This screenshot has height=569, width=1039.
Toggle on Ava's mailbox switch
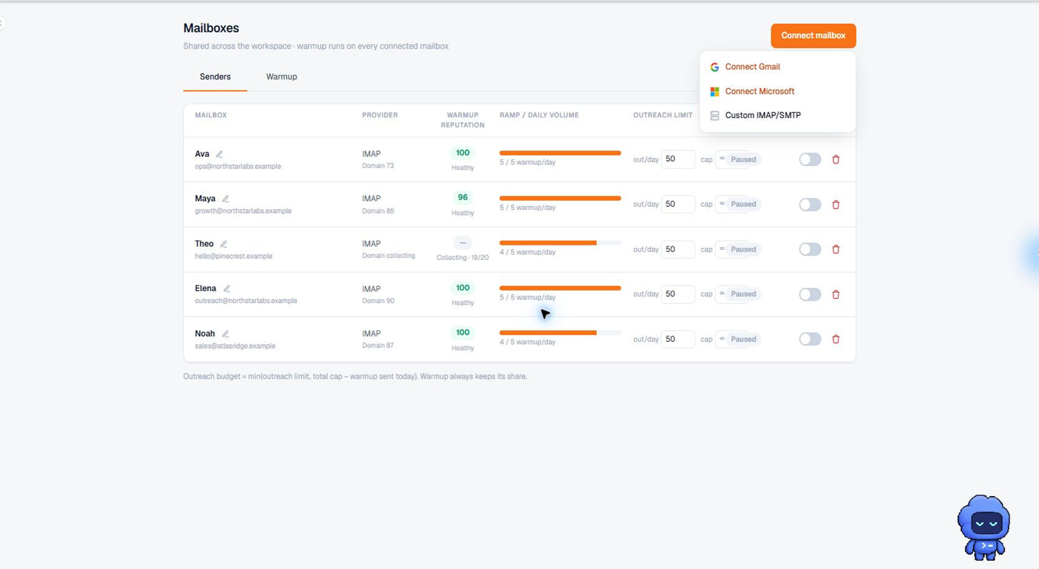point(810,159)
